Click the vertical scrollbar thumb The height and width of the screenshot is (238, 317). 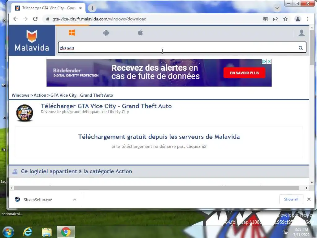coord(311,47)
